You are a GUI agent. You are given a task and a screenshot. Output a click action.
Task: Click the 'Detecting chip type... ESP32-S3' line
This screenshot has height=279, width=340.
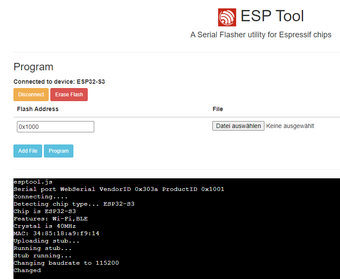[x=74, y=204]
